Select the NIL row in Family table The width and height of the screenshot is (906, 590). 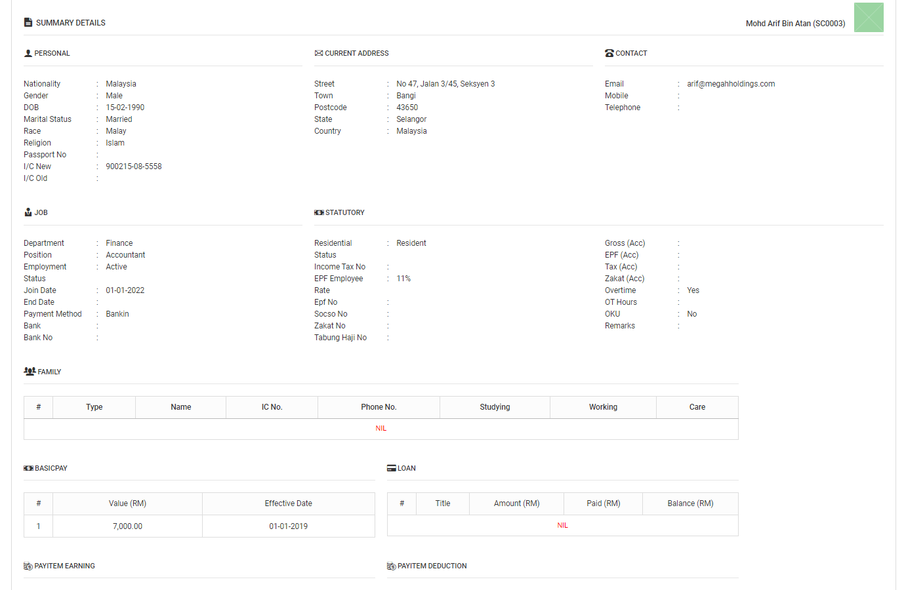click(381, 427)
